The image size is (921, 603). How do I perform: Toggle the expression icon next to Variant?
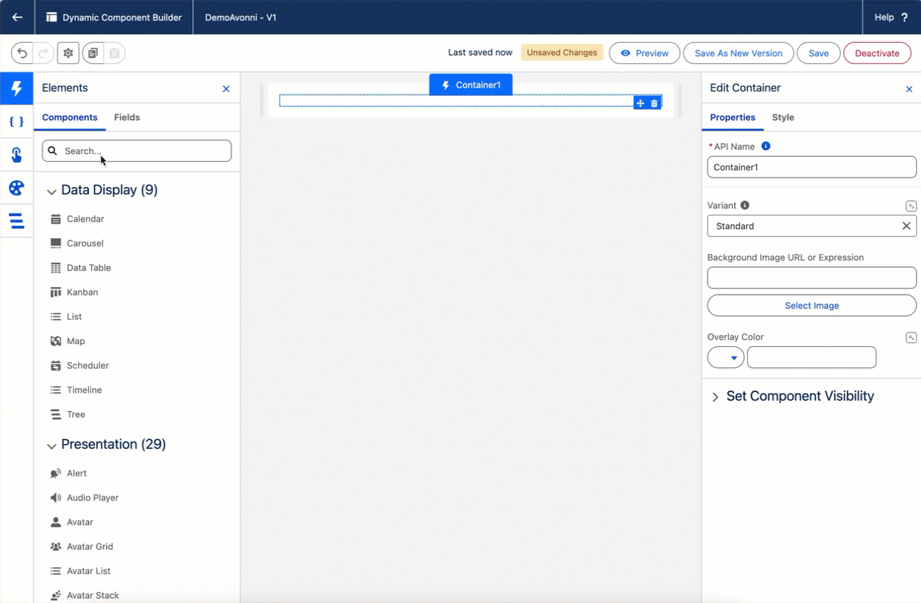(x=911, y=206)
